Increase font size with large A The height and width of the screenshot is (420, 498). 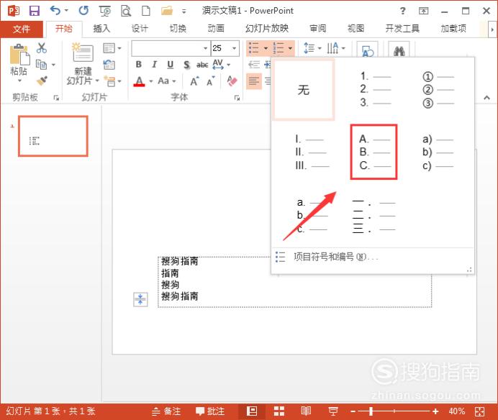tap(194, 81)
